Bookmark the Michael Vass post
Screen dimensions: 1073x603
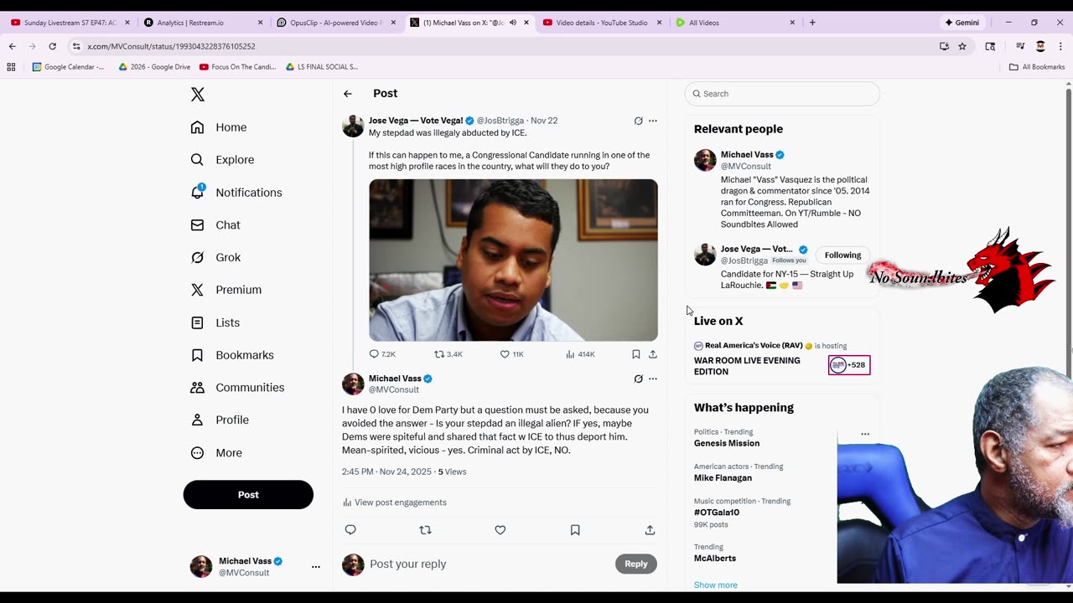(x=575, y=530)
